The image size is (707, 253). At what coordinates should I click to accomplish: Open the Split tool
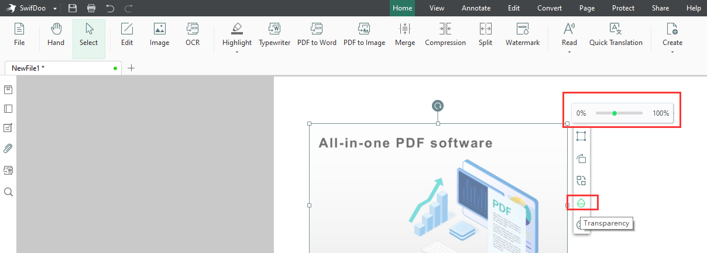pos(485,35)
